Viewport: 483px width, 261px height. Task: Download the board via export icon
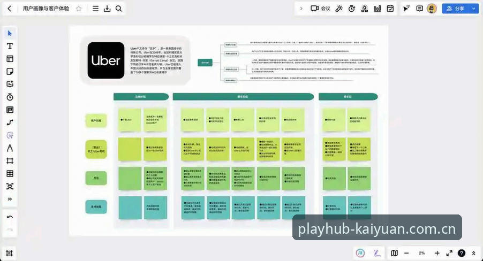pyautogui.click(x=107, y=9)
